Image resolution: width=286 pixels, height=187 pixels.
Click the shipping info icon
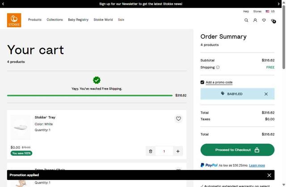click(218, 67)
